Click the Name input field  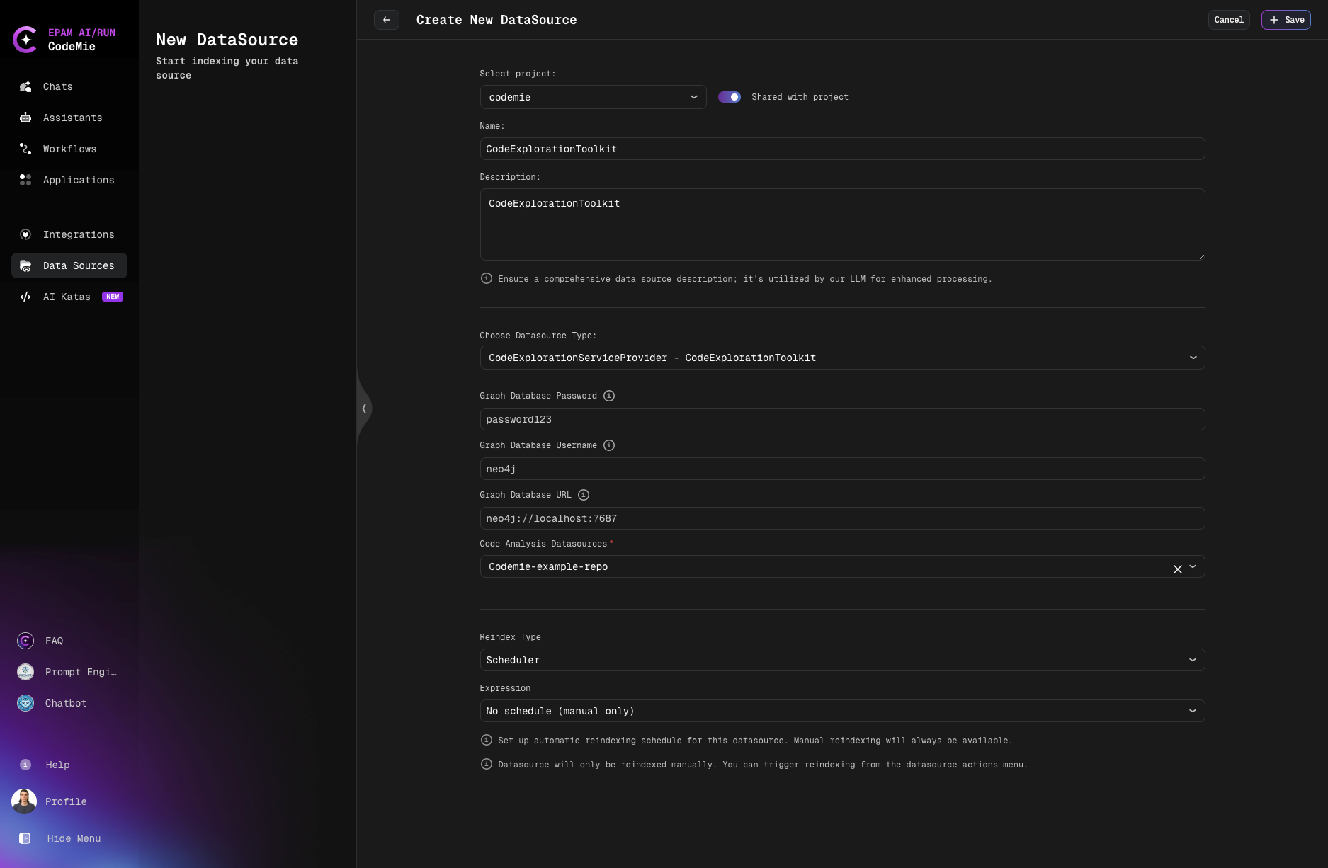842,149
